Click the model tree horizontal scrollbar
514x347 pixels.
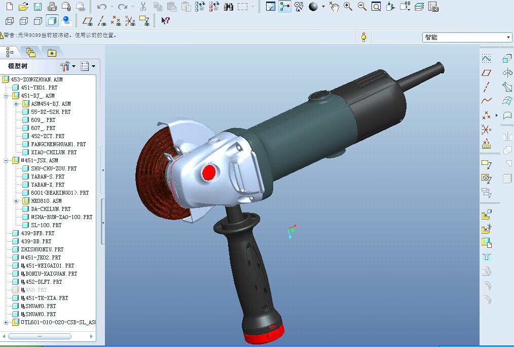coord(40,336)
